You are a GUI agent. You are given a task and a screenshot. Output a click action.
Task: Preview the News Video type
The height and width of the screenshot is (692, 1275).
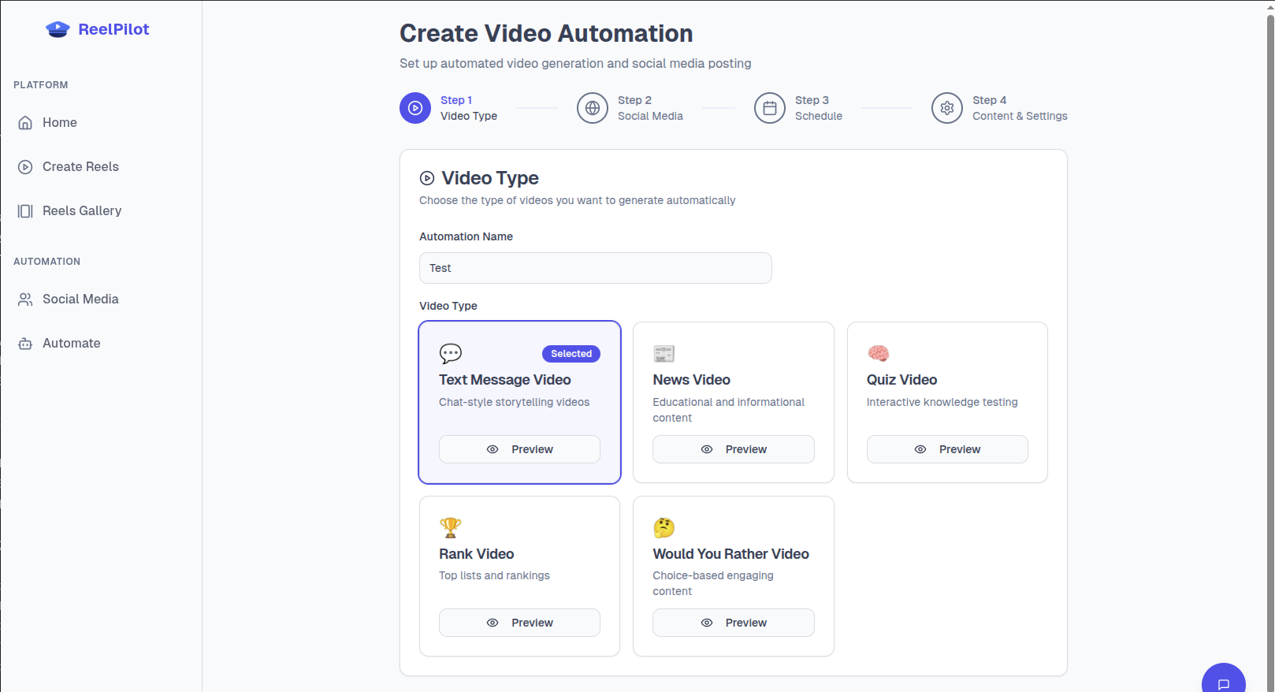[x=733, y=449]
